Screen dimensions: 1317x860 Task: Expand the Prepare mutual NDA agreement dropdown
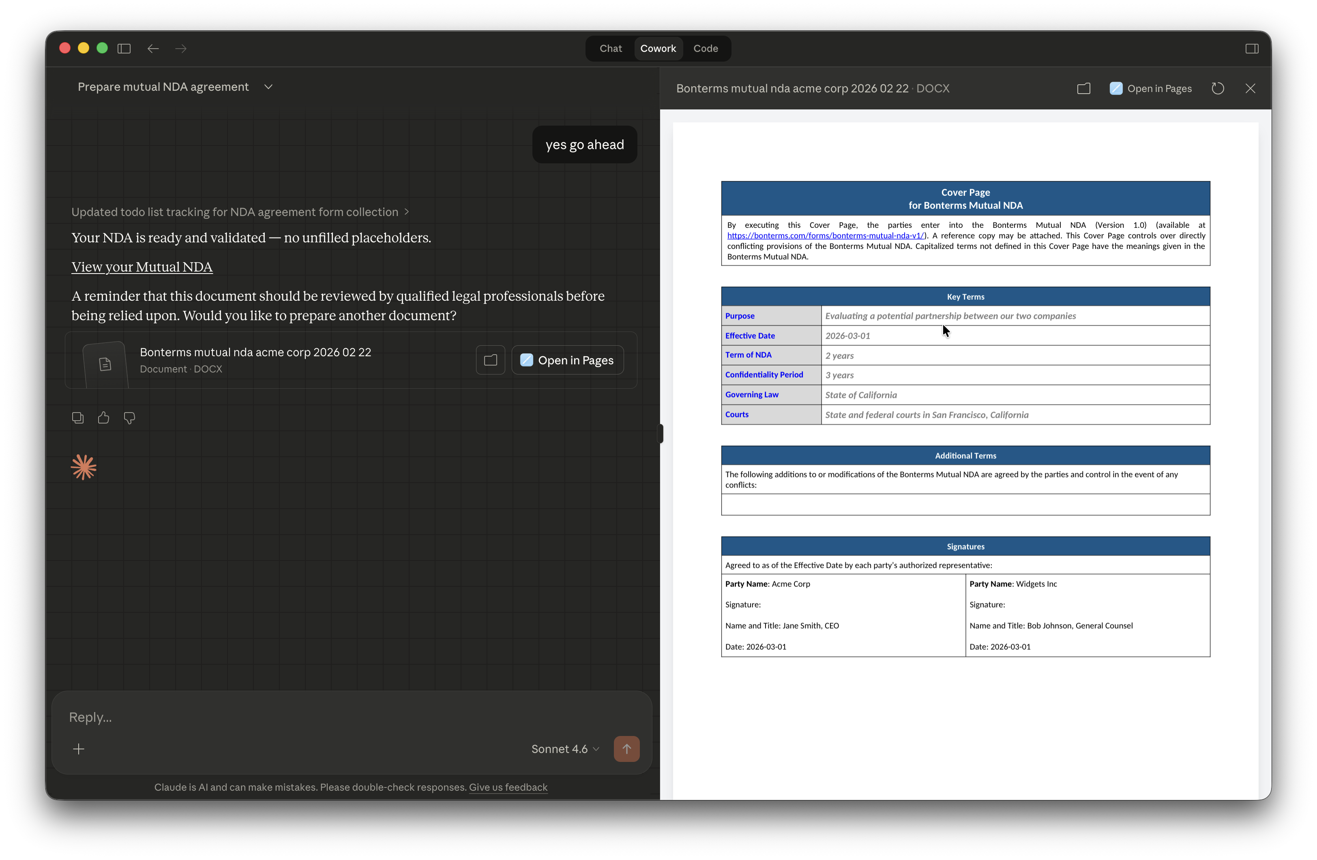pyautogui.click(x=268, y=87)
